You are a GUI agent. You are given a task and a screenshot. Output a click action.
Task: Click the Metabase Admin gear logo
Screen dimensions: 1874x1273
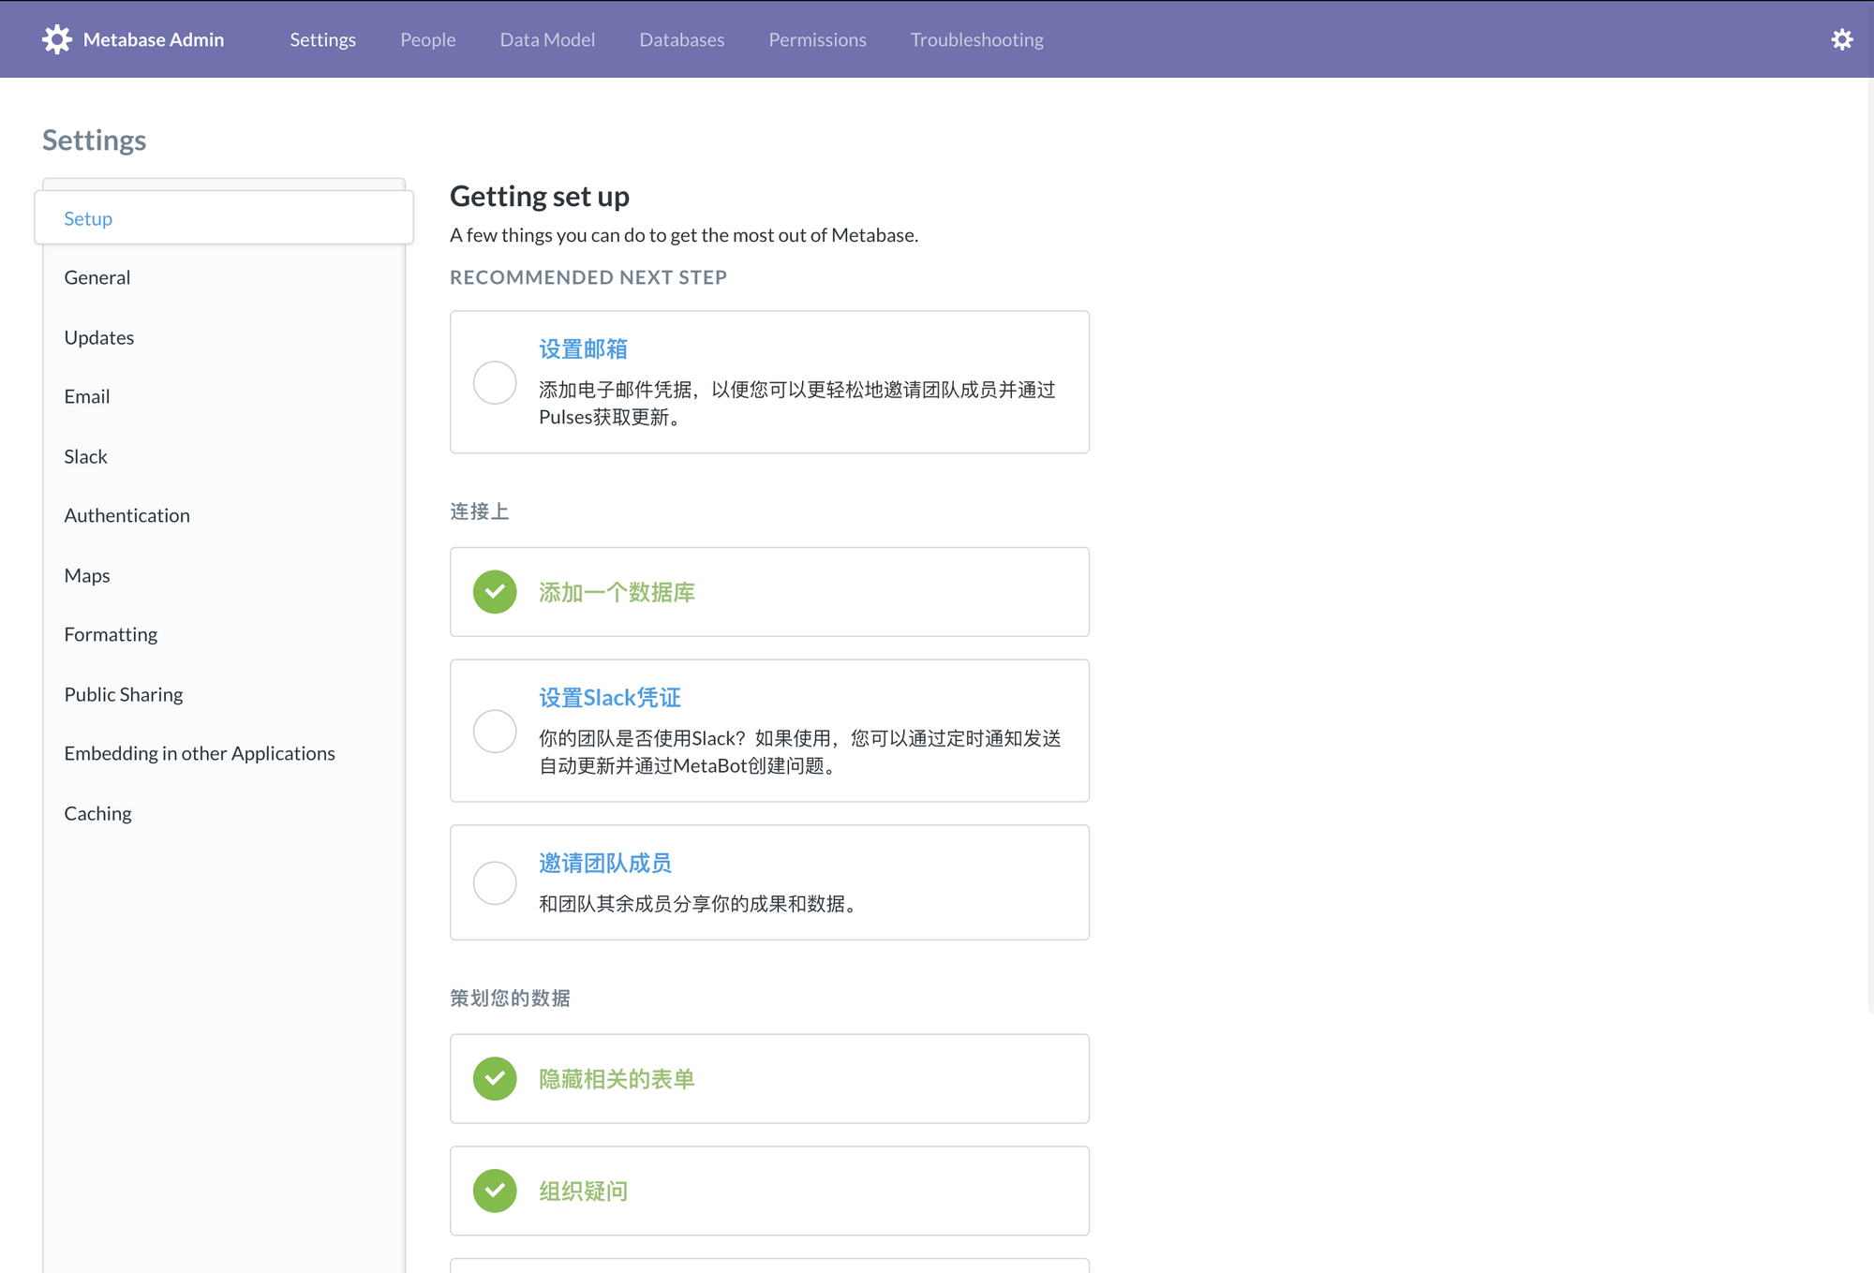57,39
